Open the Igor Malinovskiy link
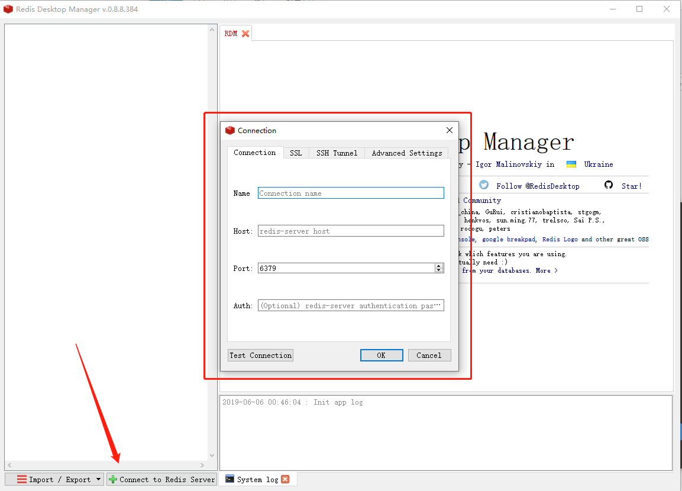Image resolution: width=682 pixels, height=491 pixels. pyautogui.click(x=509, y=164)
